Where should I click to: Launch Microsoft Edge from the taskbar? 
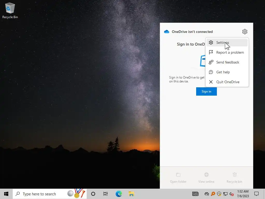pos(119,194)
